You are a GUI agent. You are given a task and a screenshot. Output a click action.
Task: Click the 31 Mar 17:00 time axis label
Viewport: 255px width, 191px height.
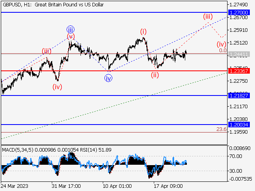click(x=66, y=186)
